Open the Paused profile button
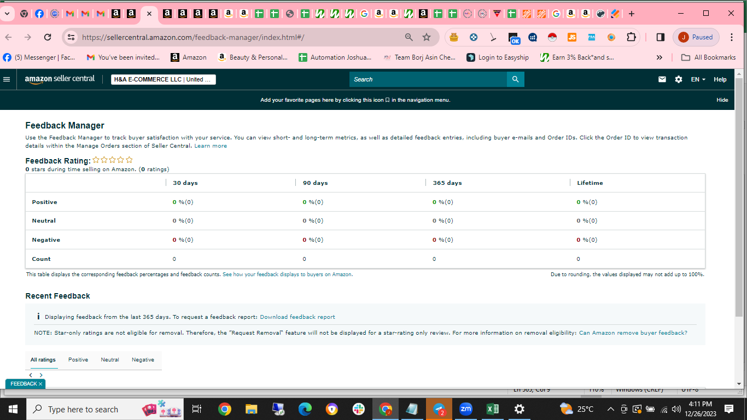Screen dimensions: 747x420 click(x=696, y=37)
